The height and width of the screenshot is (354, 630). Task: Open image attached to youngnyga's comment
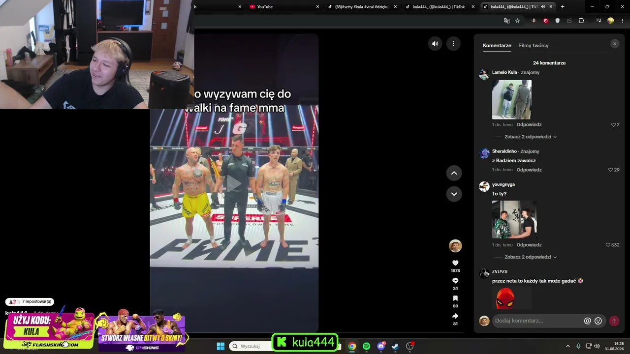pyautogui.click(x=514, y=219)
